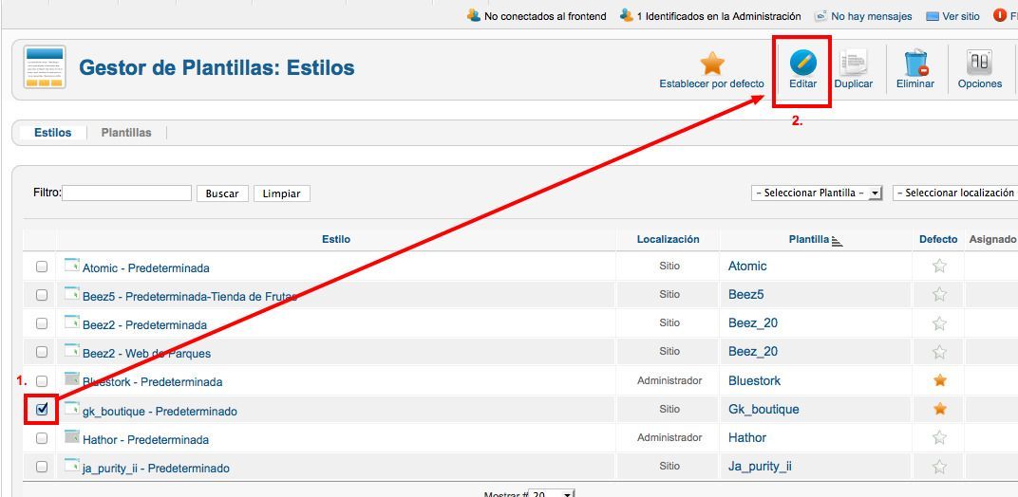Toggle default star for Beez2 - Web de Parques row
The image size is (1018, 497).
939,352
